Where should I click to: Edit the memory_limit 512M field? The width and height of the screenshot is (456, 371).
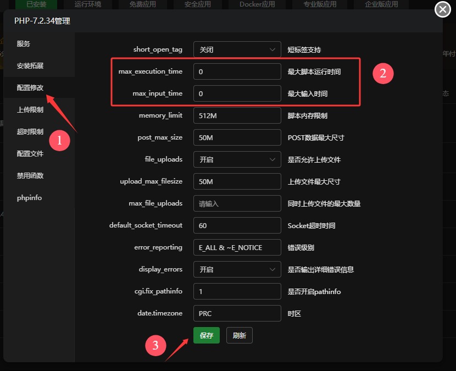[x=237, y=115]
